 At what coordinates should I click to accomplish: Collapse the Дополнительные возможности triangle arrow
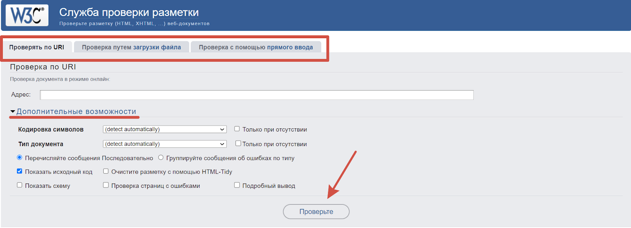coord(13,111)
